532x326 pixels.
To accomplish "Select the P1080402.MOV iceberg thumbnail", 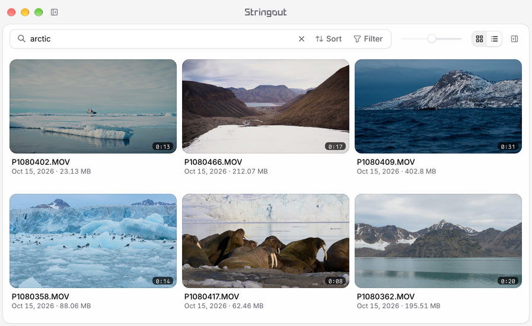I will 93,107.
